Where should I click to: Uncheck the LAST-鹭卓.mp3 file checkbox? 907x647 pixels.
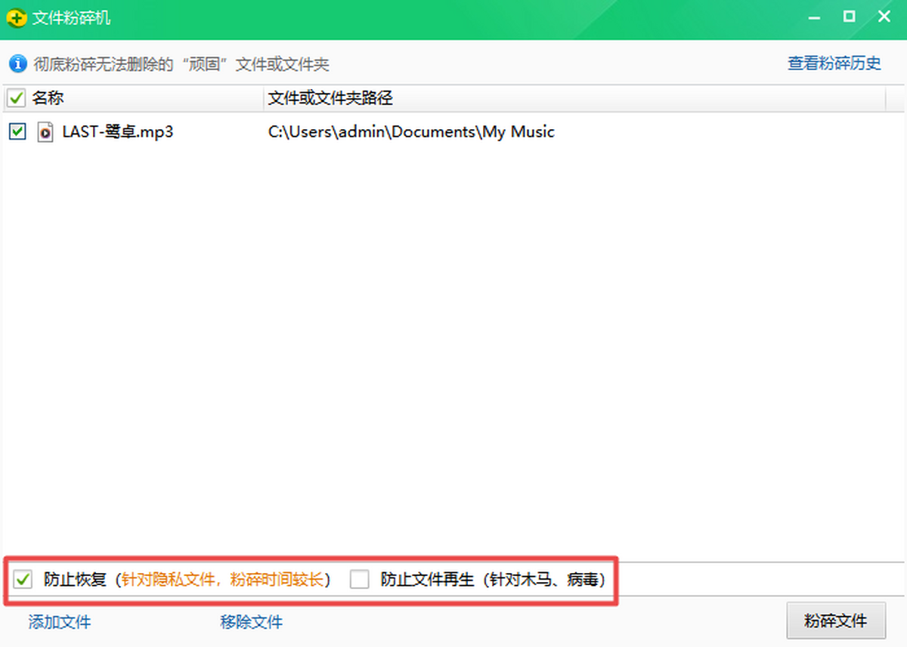(16, 131)
